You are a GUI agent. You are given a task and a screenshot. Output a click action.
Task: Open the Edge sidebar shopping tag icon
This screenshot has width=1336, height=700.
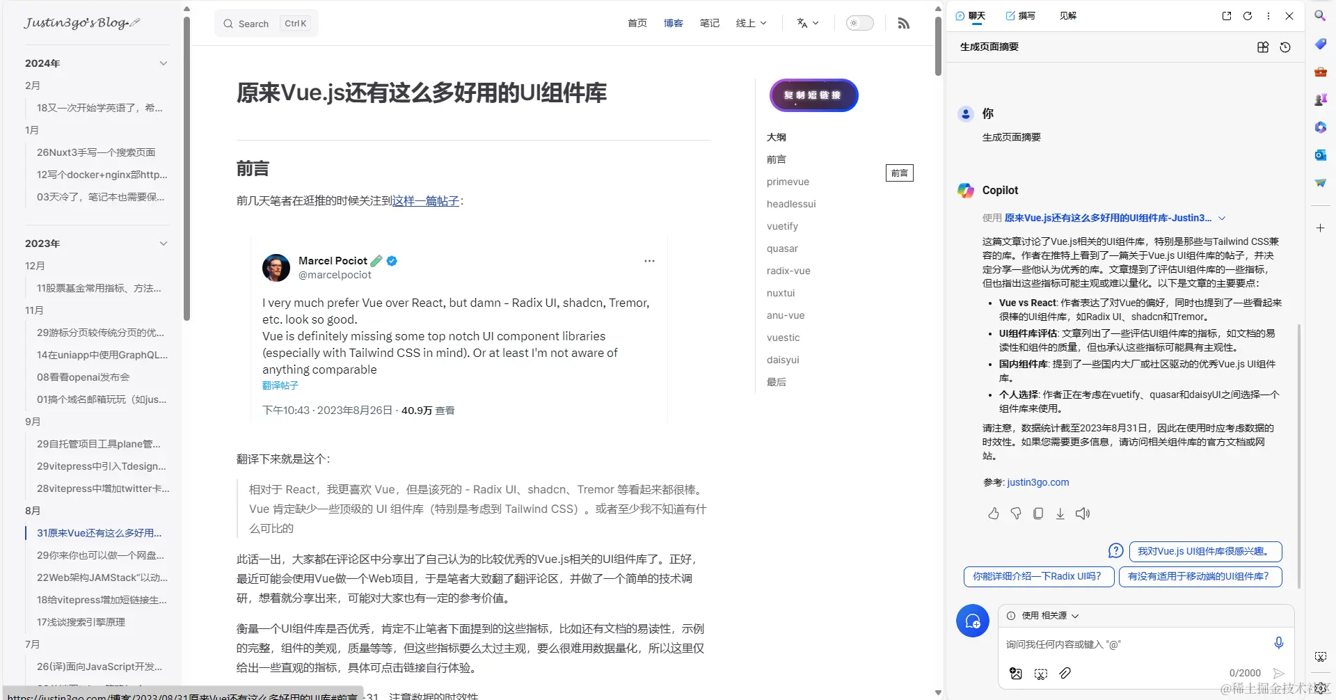(x=1320, y=44)
